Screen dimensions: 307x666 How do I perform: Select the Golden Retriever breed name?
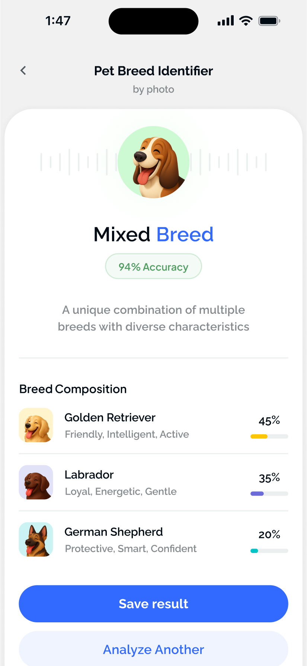click(x=110, y=418)
